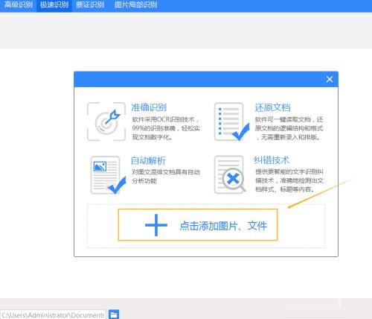Switch to 高级识别 tab

coord(19,4)
